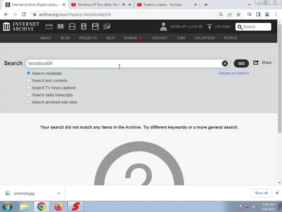Viewport: 282px width, 212px height.
Task: Show hidden system tray icons
Action: 234,207
